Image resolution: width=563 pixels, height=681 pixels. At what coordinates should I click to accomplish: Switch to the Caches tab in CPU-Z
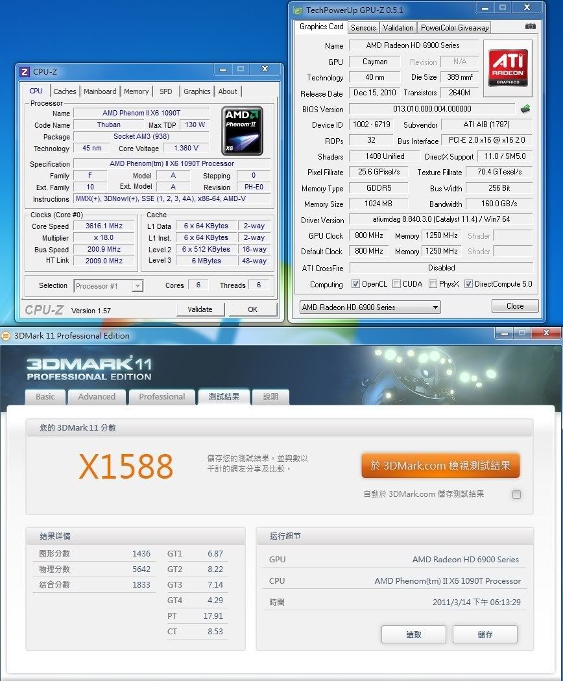tap(65, 91)
